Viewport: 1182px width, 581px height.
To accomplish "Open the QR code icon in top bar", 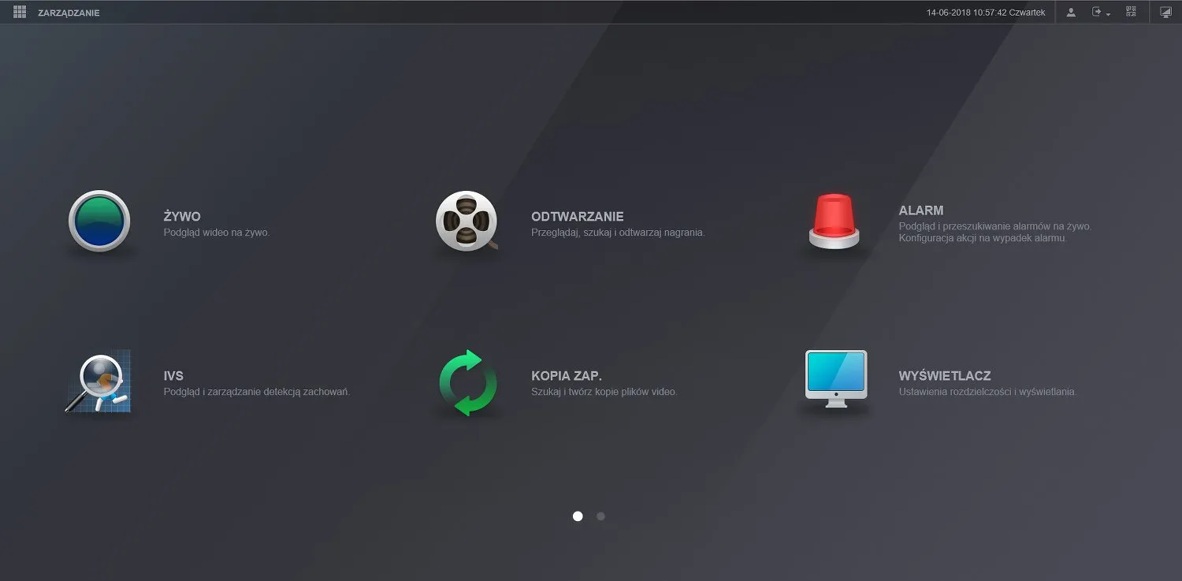I will click(x=1131, y=13).
